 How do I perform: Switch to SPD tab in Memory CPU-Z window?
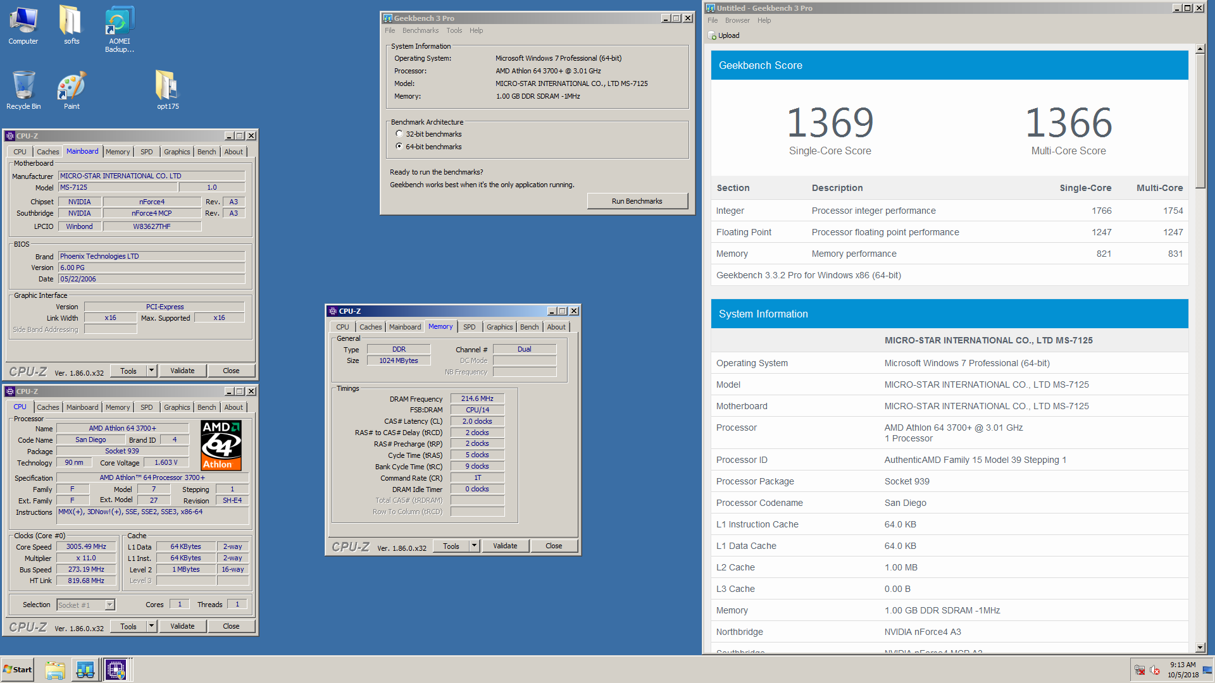click(469, 327)
